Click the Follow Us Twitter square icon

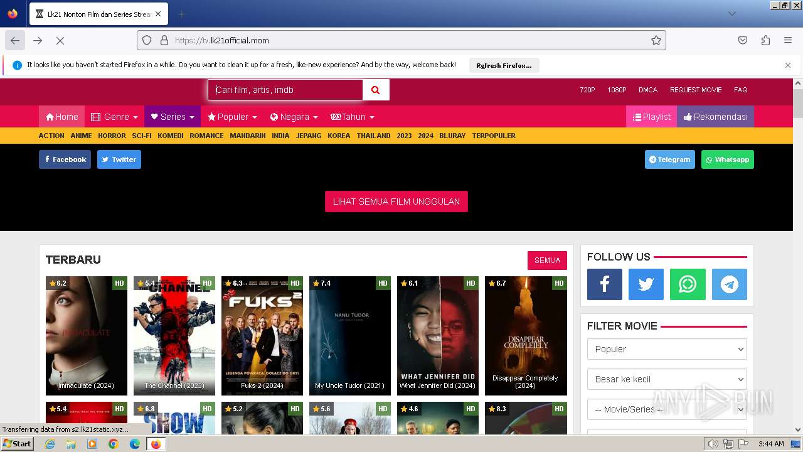[646, 284]
